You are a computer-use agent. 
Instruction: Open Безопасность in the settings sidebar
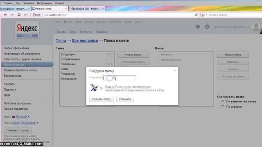coord(13,76)
